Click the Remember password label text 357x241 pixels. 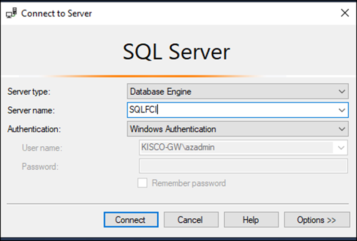tap(189, 183)
